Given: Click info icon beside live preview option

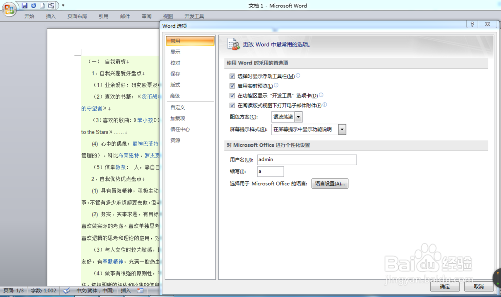Looking at the screenshot, I should pyautogui.click(x=276, y=85).
